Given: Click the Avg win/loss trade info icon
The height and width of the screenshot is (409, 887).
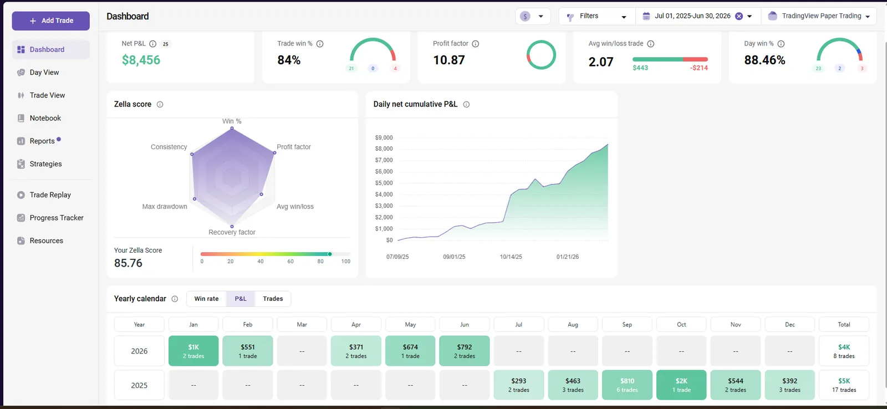Looking at the screenshot, I should (x=651, y=44).
